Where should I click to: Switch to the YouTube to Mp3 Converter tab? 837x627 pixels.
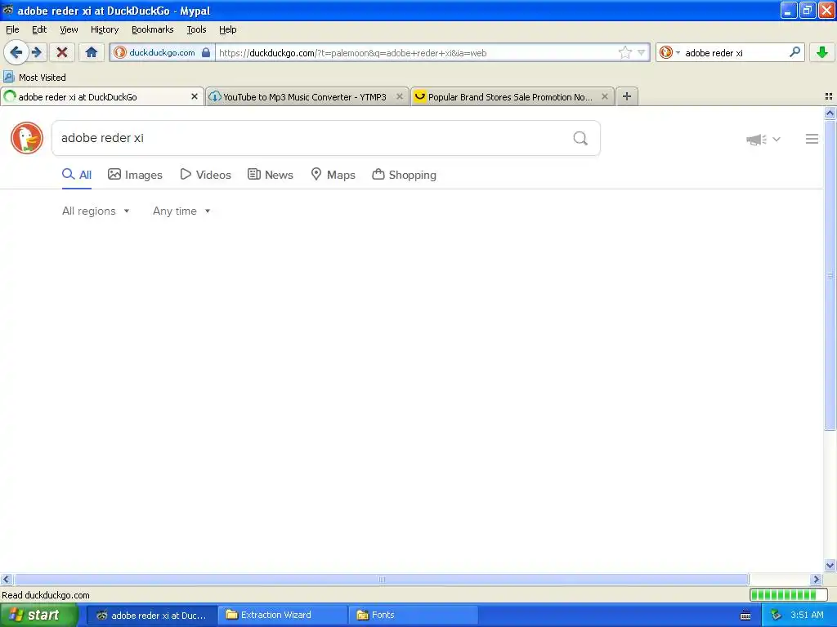click(307, 96)
